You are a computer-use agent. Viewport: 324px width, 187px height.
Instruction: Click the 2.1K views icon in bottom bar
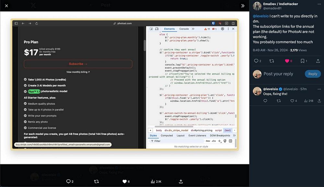[153, 181]
